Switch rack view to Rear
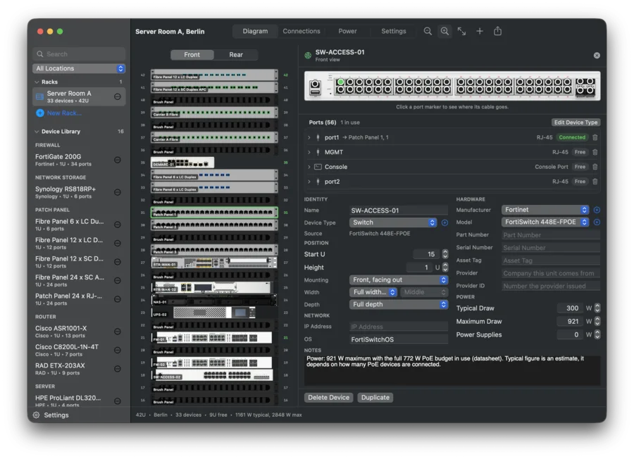 pos(236,54)
